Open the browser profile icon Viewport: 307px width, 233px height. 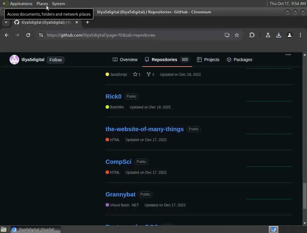pos(290,35)
